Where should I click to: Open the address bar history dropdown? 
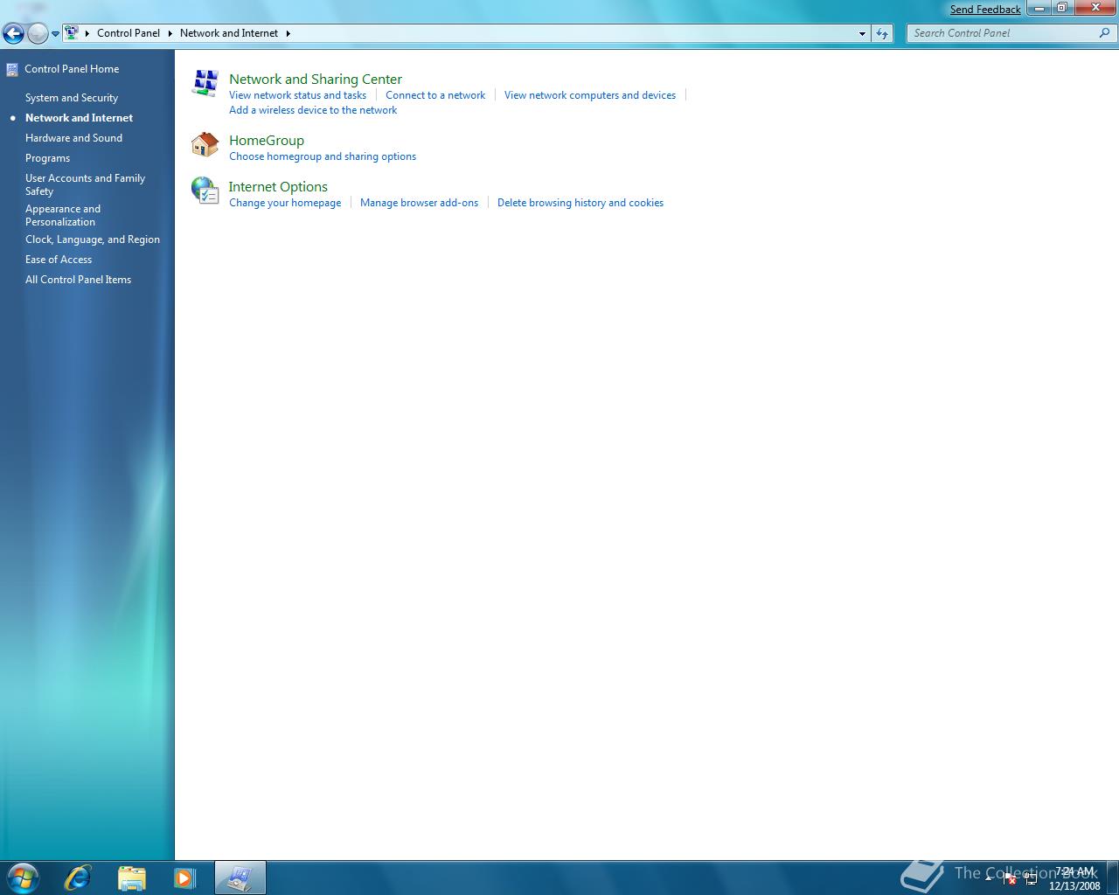(862, 33)
